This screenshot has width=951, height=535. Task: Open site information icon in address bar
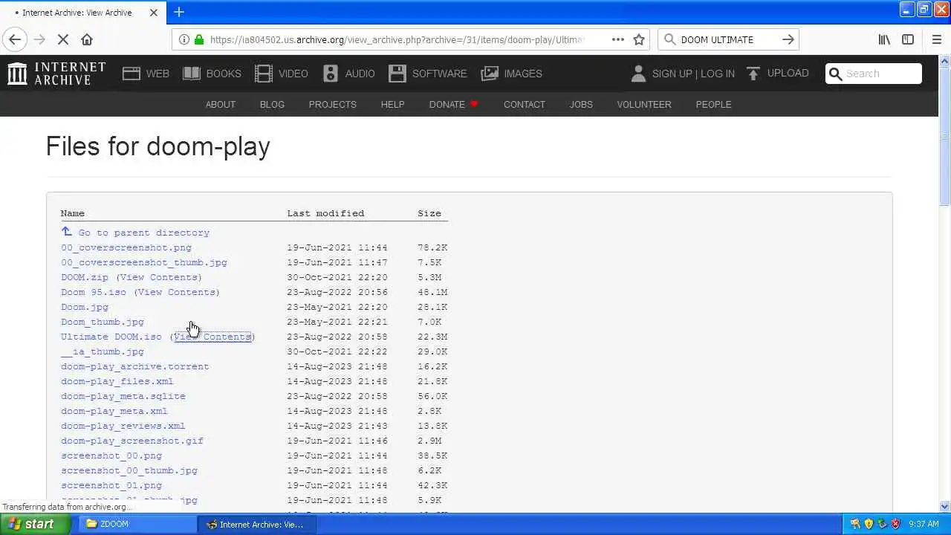point(184,39)
